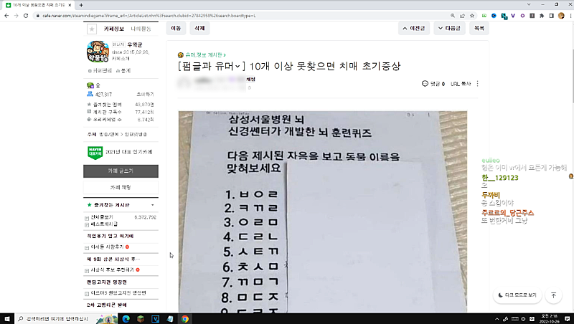The height and width of the screenshot is (324, 574).
Task: Open the post's three-dot more menu
Action: tap(477, 84)
